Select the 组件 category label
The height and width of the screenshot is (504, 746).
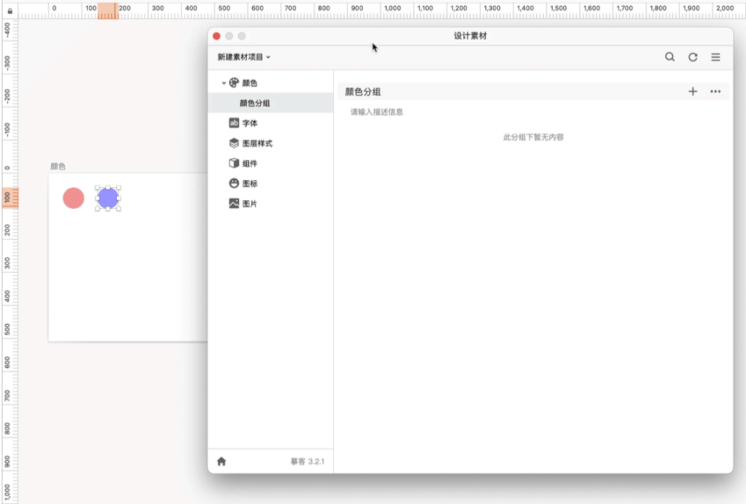point(250,163)
